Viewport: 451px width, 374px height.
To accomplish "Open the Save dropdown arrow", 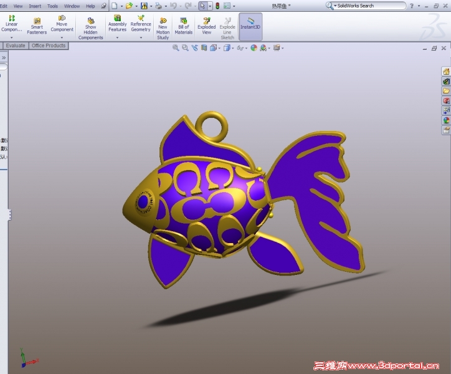I will [151, 6].
